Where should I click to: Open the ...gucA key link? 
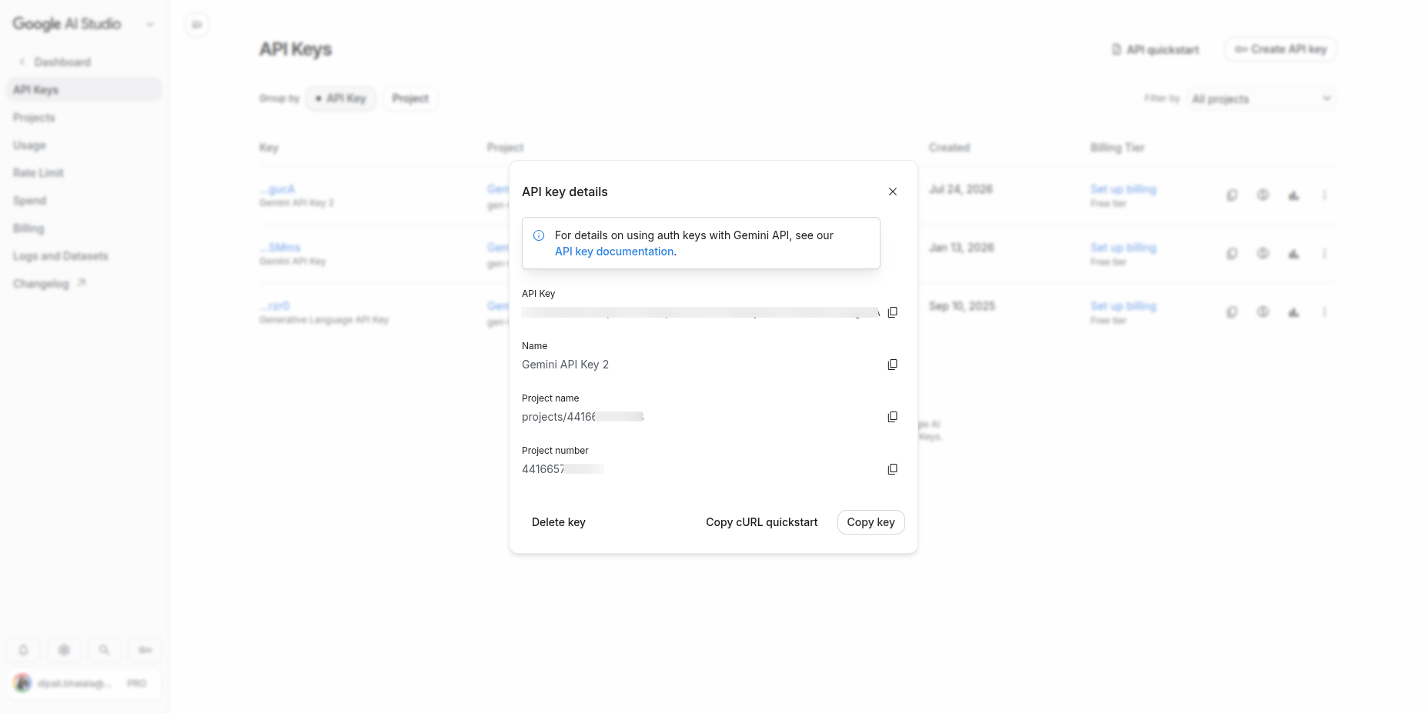click(x=277, y=189)
